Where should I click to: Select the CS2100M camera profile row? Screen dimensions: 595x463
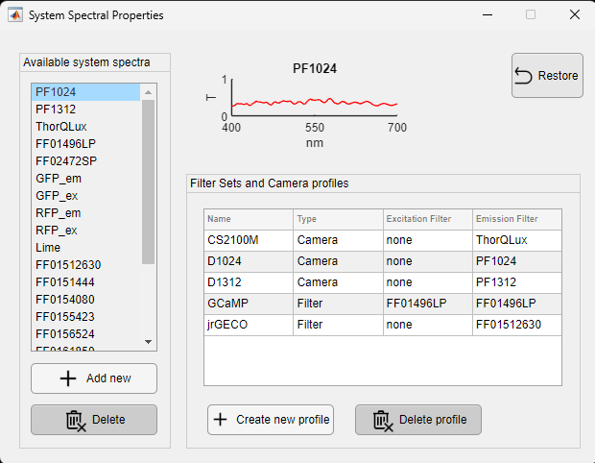click(383, 240)
